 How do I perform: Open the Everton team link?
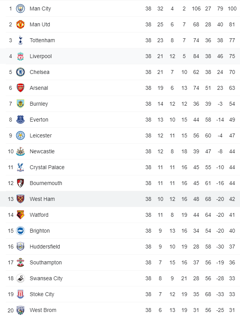39,120
